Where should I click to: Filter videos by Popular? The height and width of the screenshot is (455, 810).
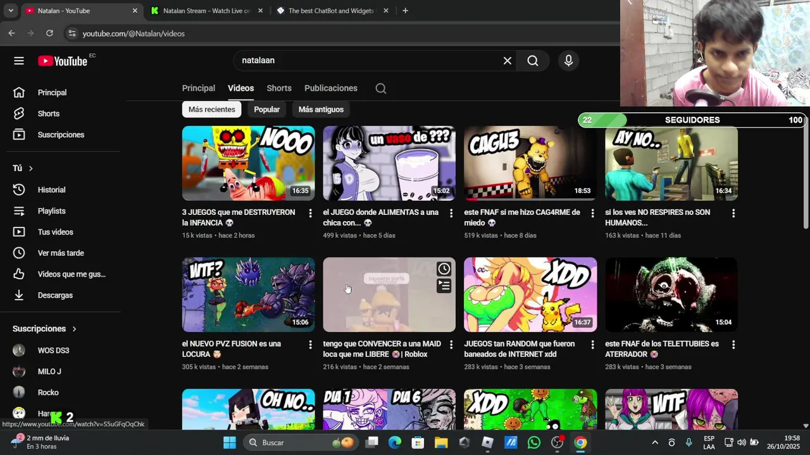coord(266,109)
